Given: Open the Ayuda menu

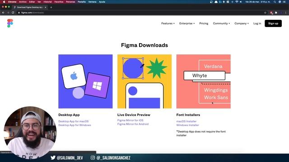Looking at the screenshot, I should click(x=102, y=2).
